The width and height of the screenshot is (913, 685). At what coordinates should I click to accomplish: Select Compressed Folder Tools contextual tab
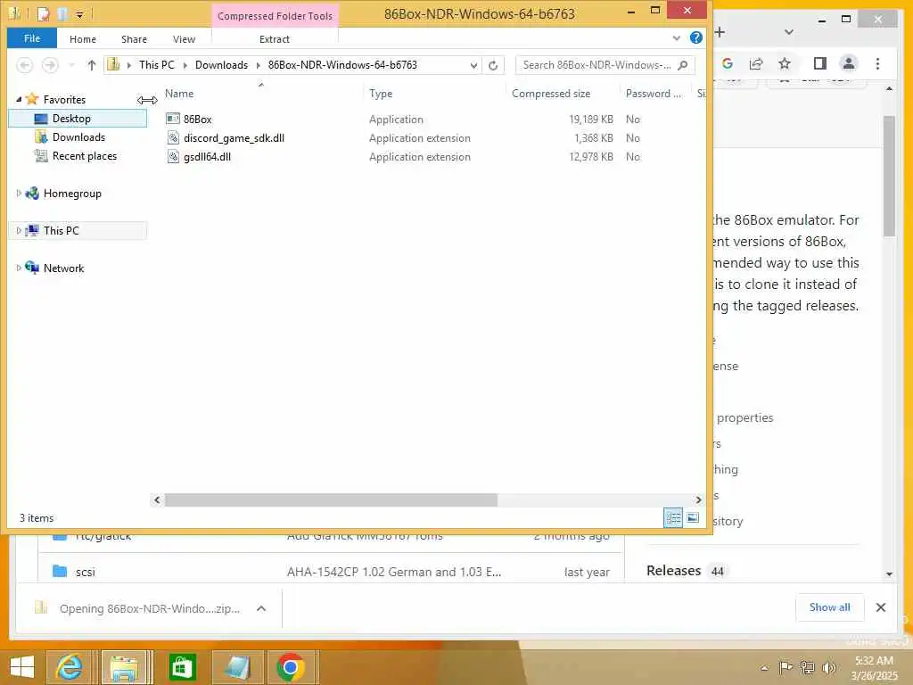coord(275,16)
